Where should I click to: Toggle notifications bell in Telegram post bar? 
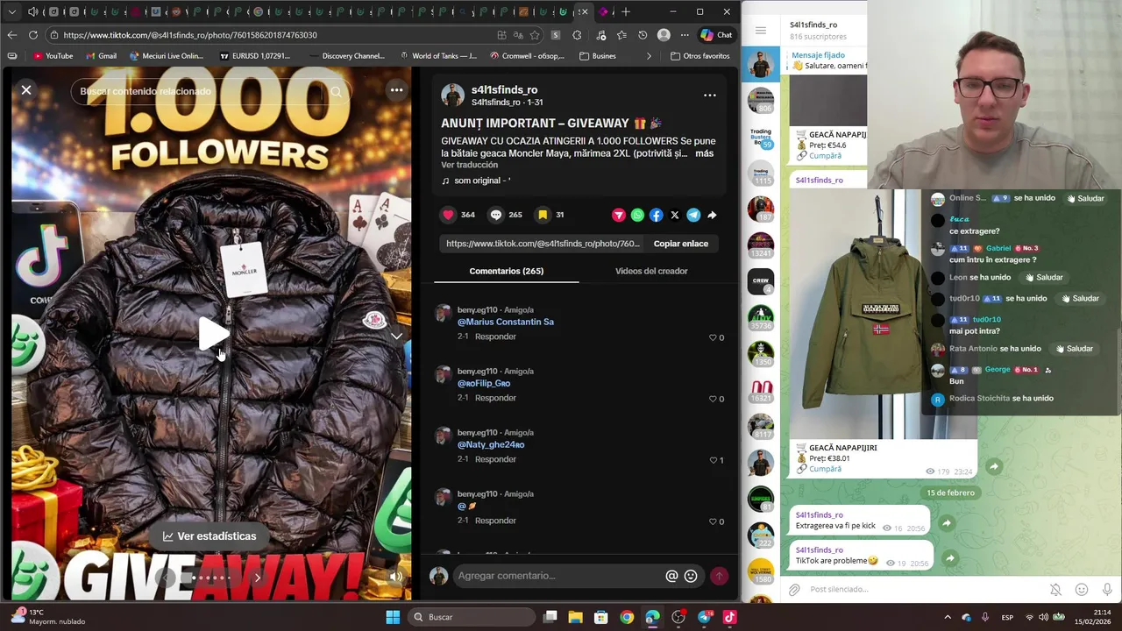[x=1055, y=590]
